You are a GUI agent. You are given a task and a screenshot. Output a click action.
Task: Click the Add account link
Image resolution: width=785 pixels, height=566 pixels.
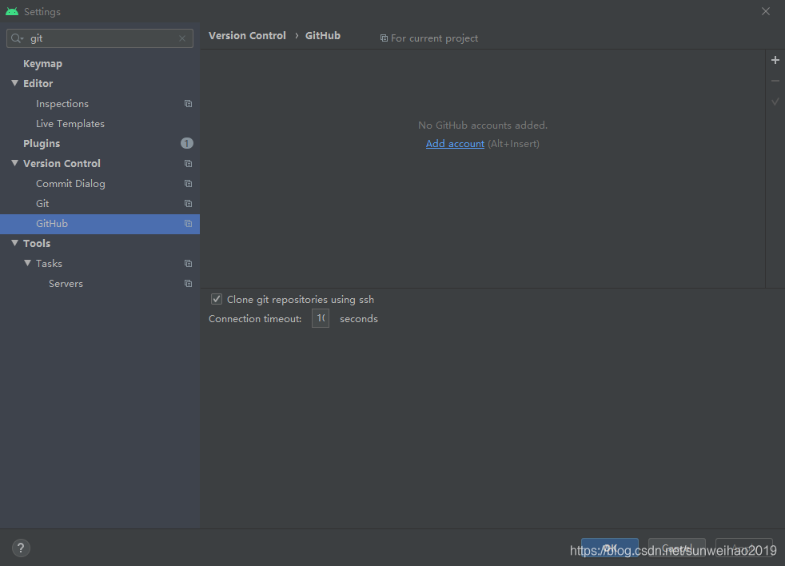(455, 144)
